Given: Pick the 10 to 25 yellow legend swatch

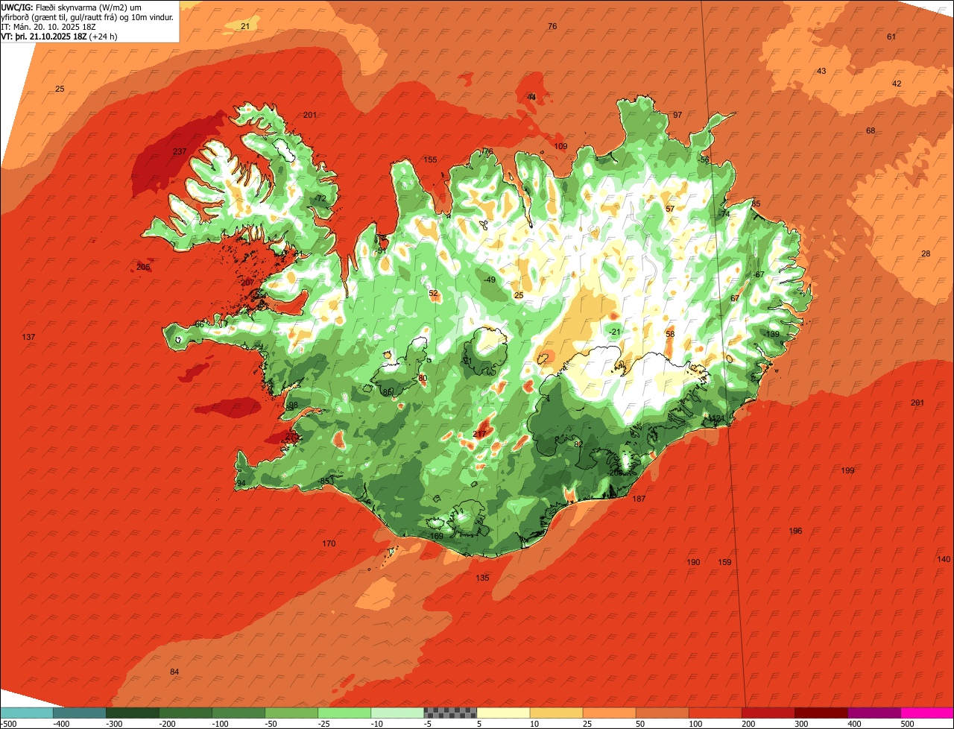Looking at the screenshot, I should click(556, 713).
